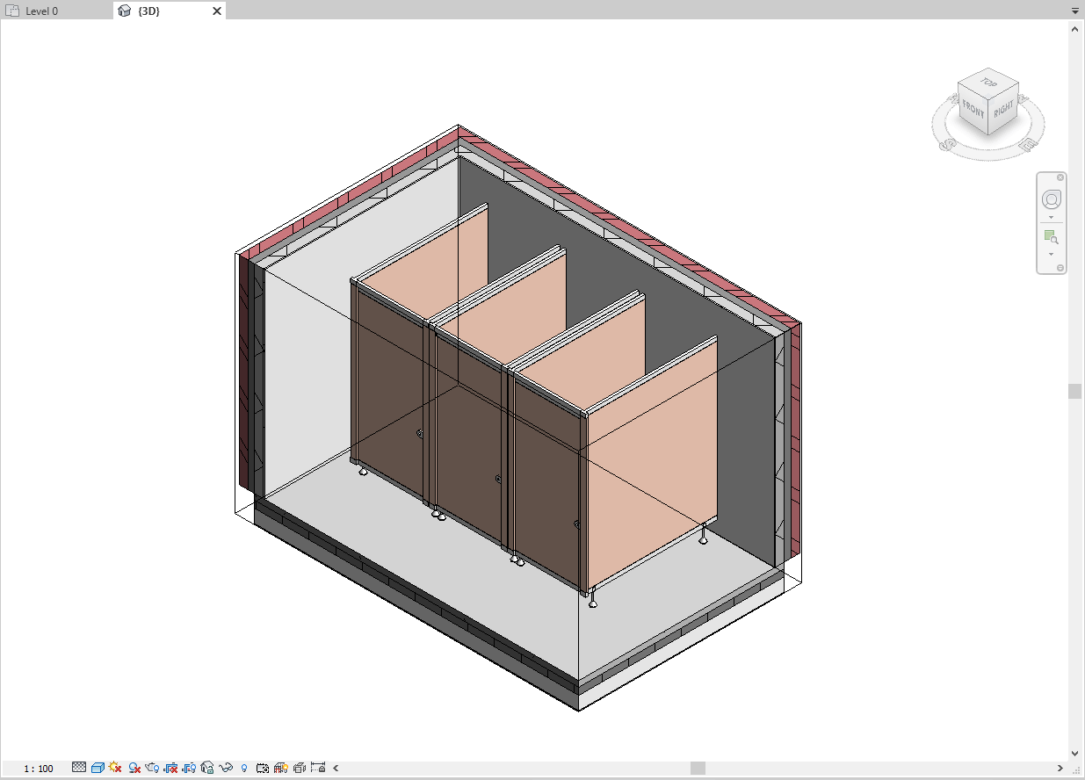
Task: Click the FRONT face of the ViewCube
Action: pyautogui.click(x=972, y=107)
